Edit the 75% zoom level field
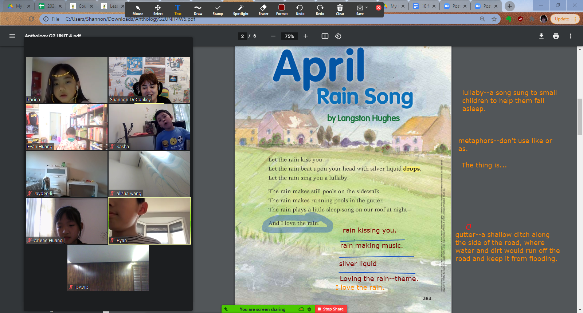The width and height of the screenshot is (583, 313). coord(289,36)
